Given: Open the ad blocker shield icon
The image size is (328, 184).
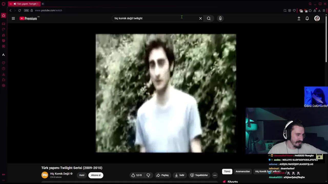Looking at the screenshot, I should [x=290, y=10].
